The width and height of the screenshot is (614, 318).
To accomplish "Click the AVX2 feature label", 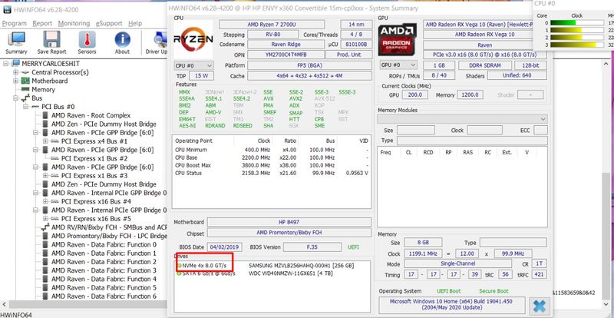I will 295,99.
